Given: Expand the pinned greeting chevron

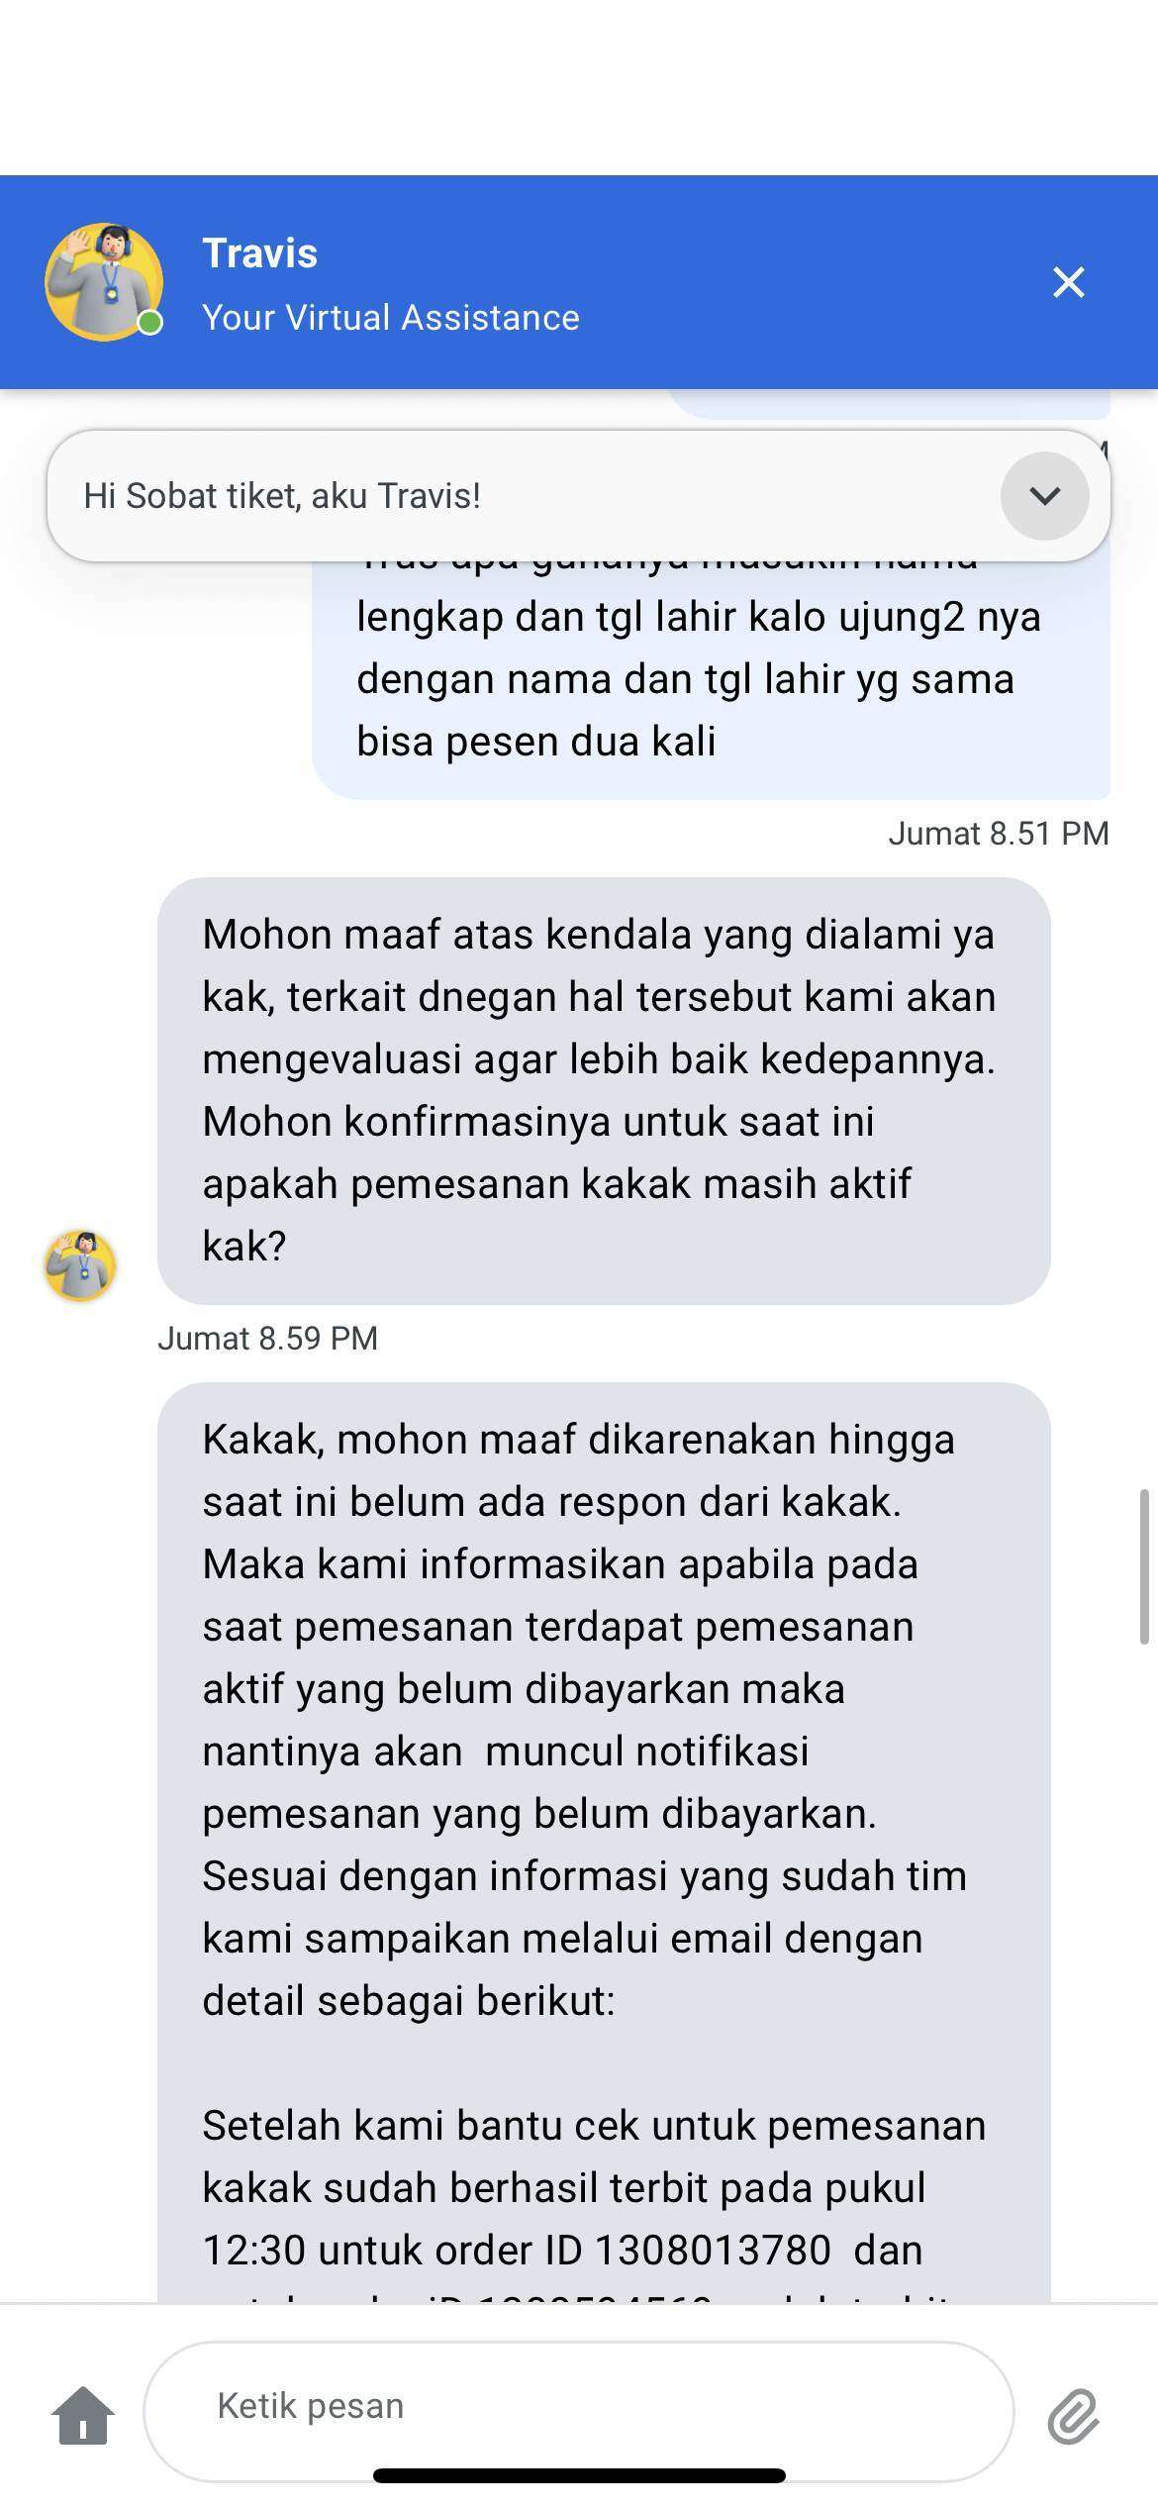Looking at the screenshot, I should [1045, 496].
